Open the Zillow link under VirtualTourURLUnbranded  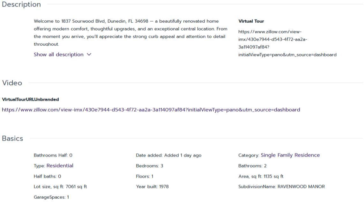151,110
